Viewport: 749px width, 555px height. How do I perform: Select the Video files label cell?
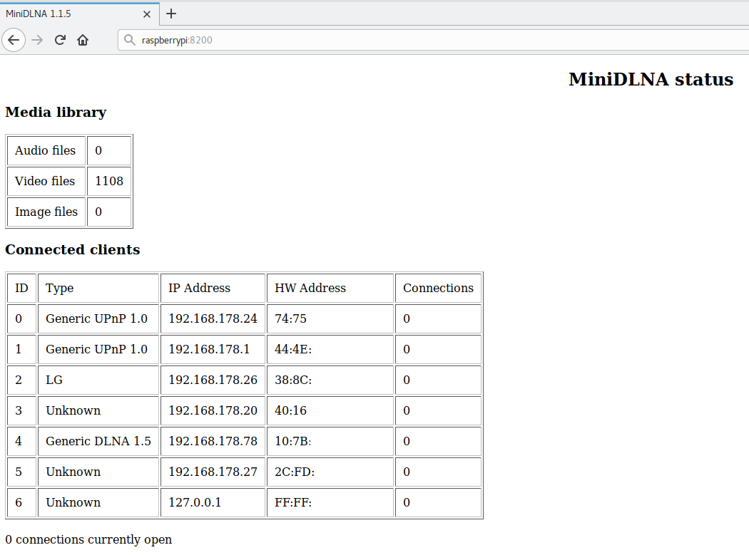click(x=46, y=182)
